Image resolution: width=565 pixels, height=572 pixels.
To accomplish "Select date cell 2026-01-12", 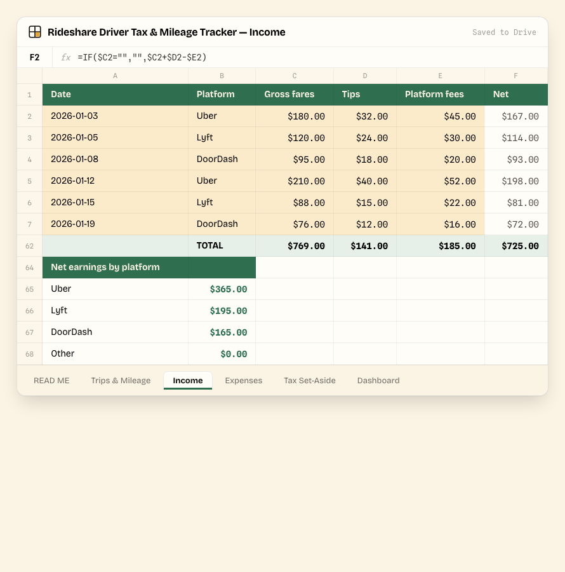I will click(x=115, y=181).
